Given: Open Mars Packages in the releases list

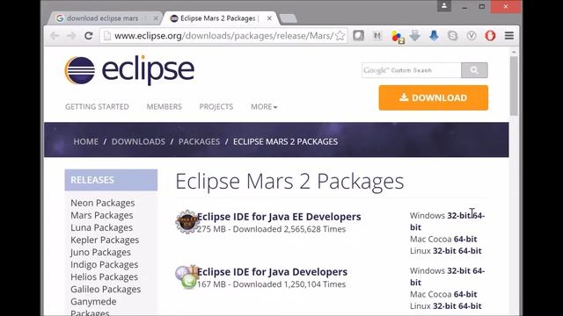Looking at the screenshot, I should point(102,215).
